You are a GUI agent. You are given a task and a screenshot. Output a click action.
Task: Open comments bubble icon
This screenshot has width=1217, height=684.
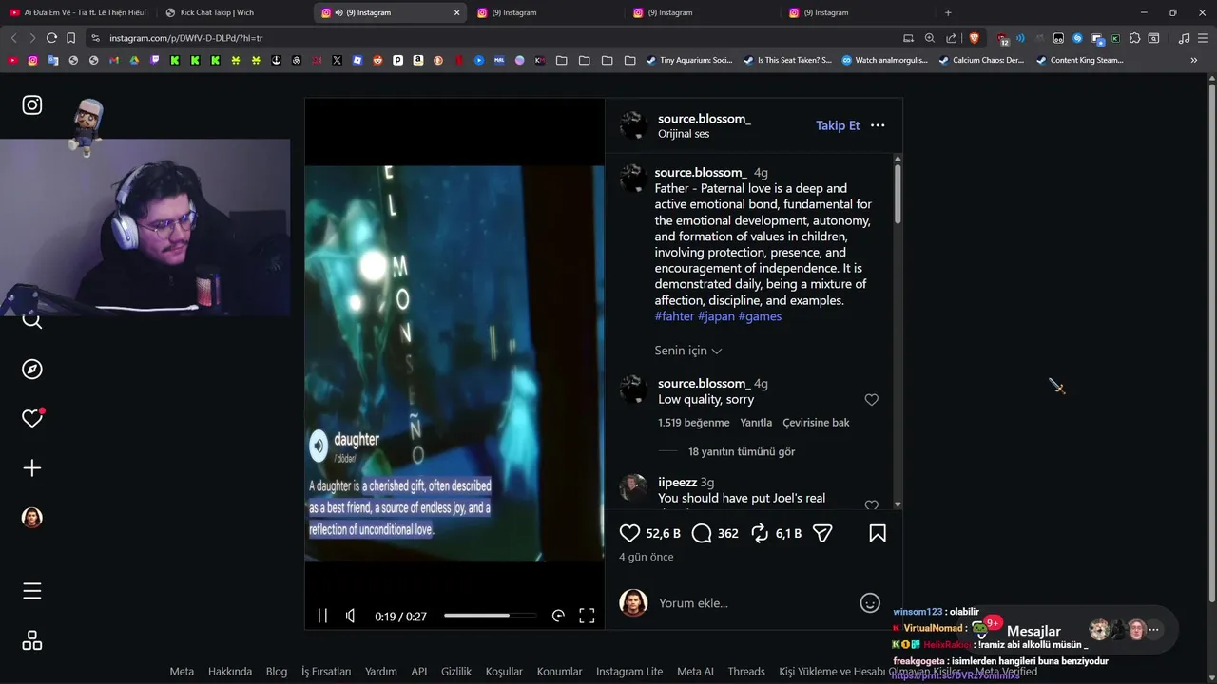(x=702, y=533)
